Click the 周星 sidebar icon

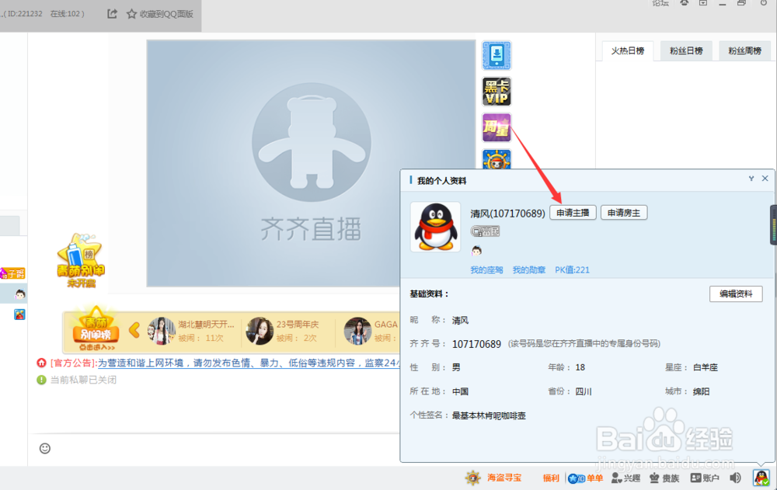[496, 127]
